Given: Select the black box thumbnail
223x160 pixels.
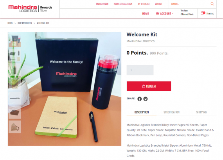Looking at the screenshot, I should (15, 113).
